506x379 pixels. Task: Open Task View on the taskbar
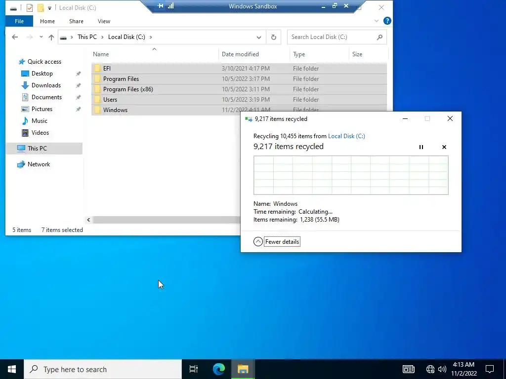click(194, 369)
